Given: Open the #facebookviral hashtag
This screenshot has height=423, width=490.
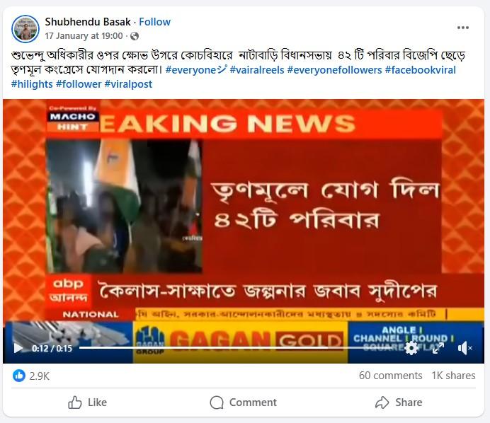Looking at the screenshot, I should click(421, 70).
